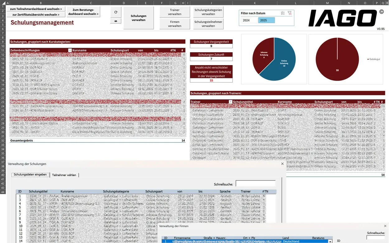389x243 pixels.
Task: Open the Beratungsdashboard
Action: (83, 12)
